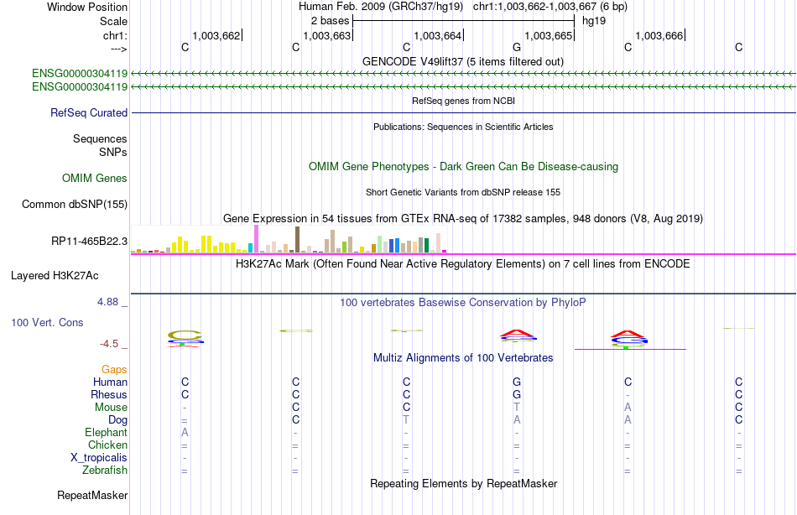Click the Window Position track label
Screen dimensions: 797x515
point(87,7)
